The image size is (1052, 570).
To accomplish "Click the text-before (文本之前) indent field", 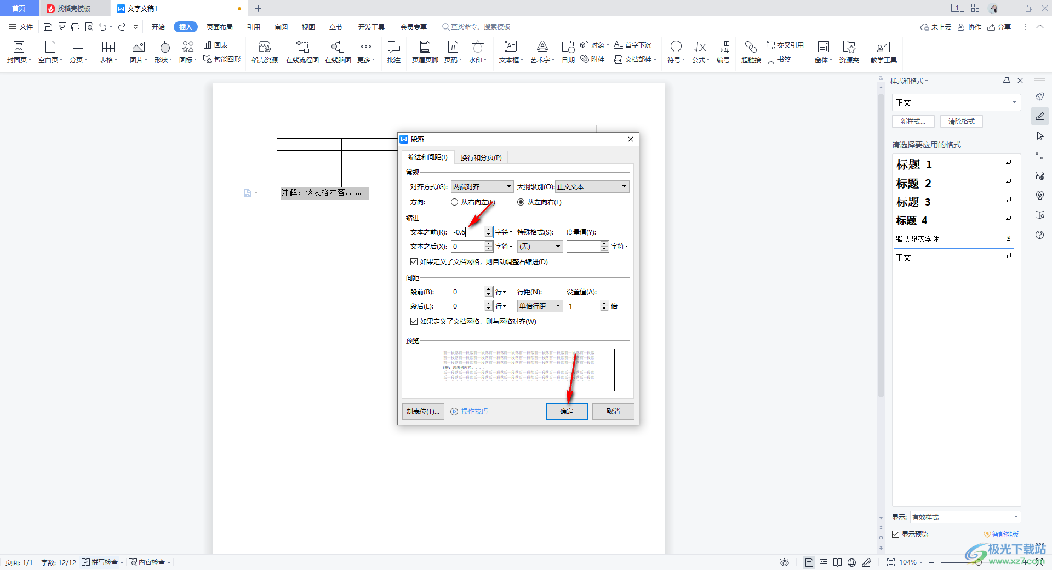I will [468, 232].
